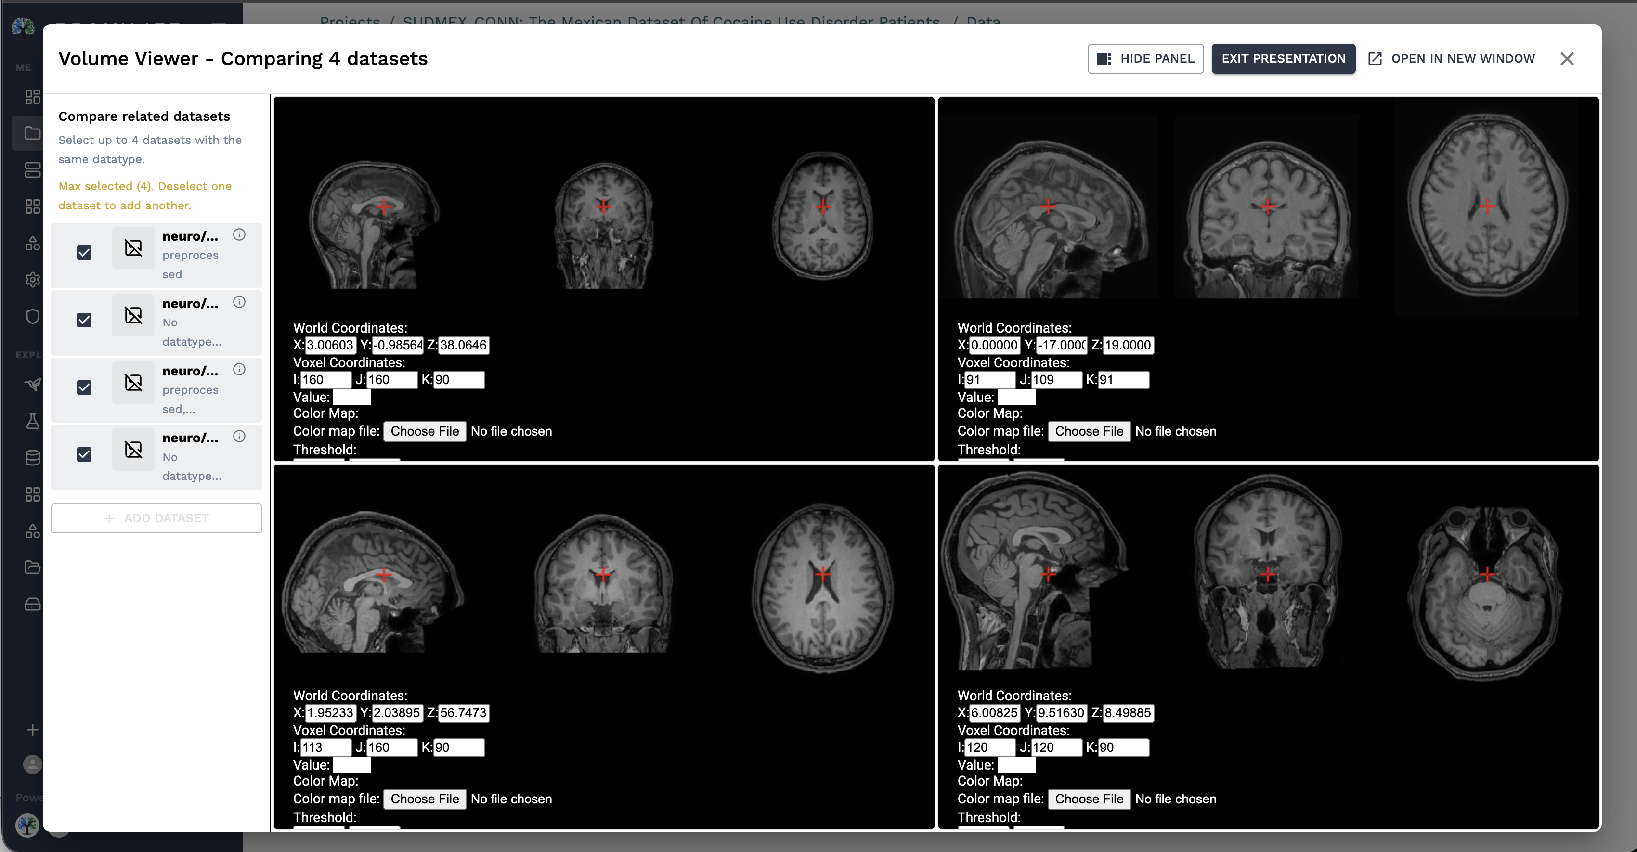1637x852 pixels.
Task: Open settings gear icon in background sidebar
Action: click(x=32, y=280)
